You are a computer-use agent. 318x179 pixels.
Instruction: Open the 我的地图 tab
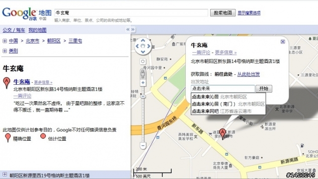pyautogui.click(x=38, y=30)
